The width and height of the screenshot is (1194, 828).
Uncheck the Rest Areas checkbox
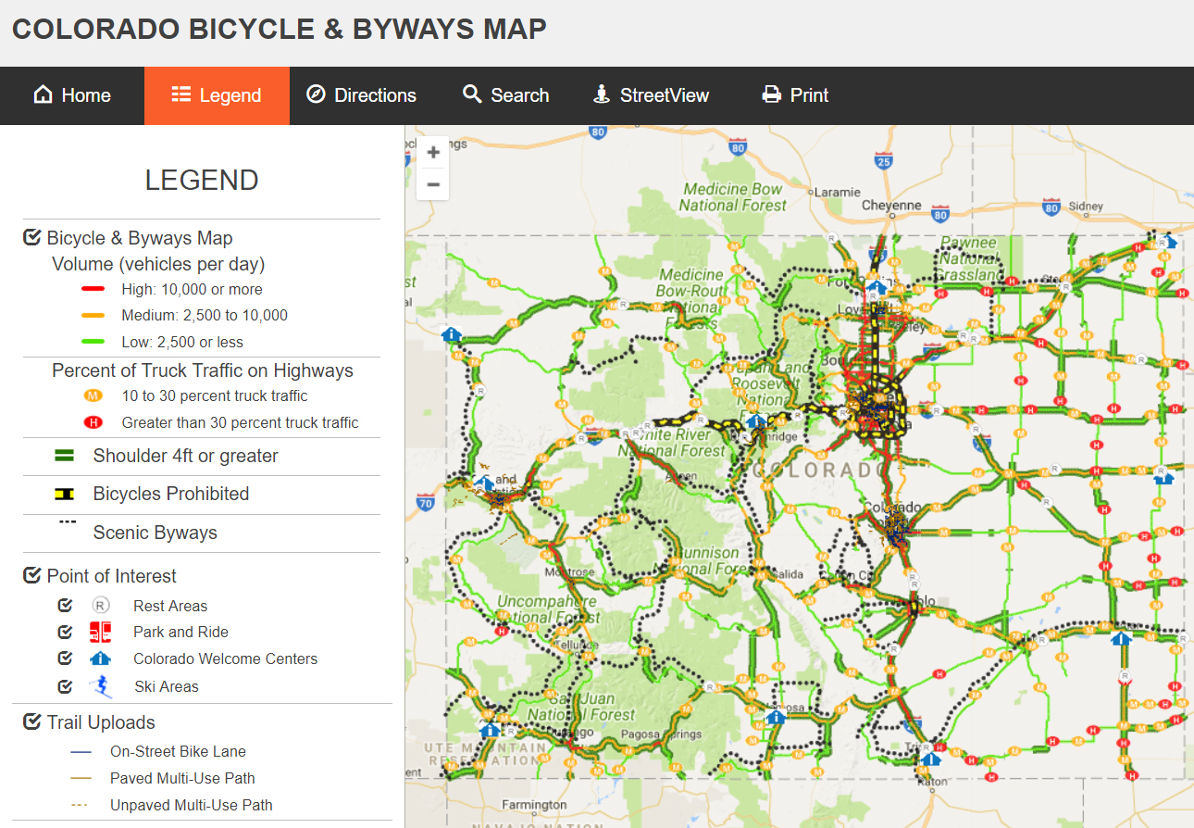[x=65, y=606]
